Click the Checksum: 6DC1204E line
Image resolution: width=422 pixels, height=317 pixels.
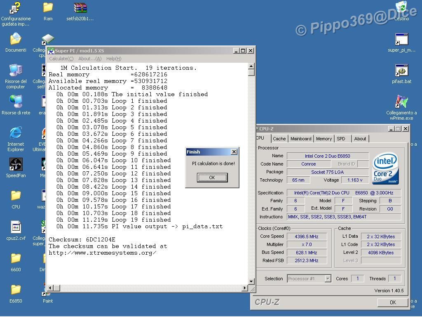82,239
